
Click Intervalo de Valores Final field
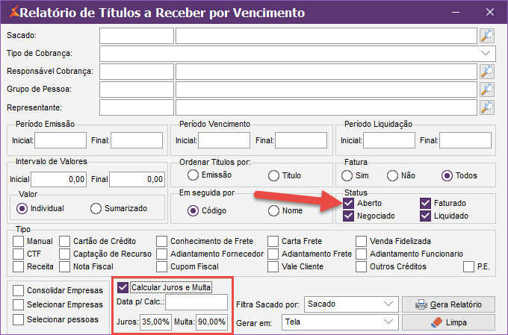tap(137, 179)
